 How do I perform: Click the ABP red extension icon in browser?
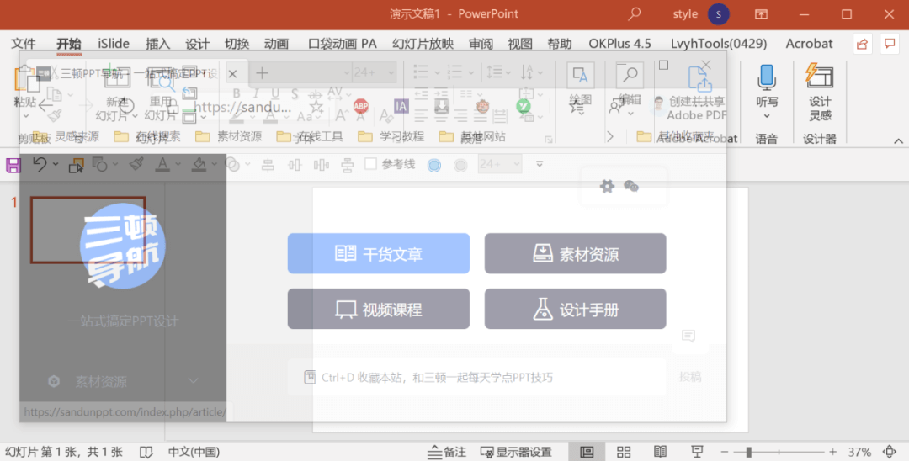[x=360, y=106]
